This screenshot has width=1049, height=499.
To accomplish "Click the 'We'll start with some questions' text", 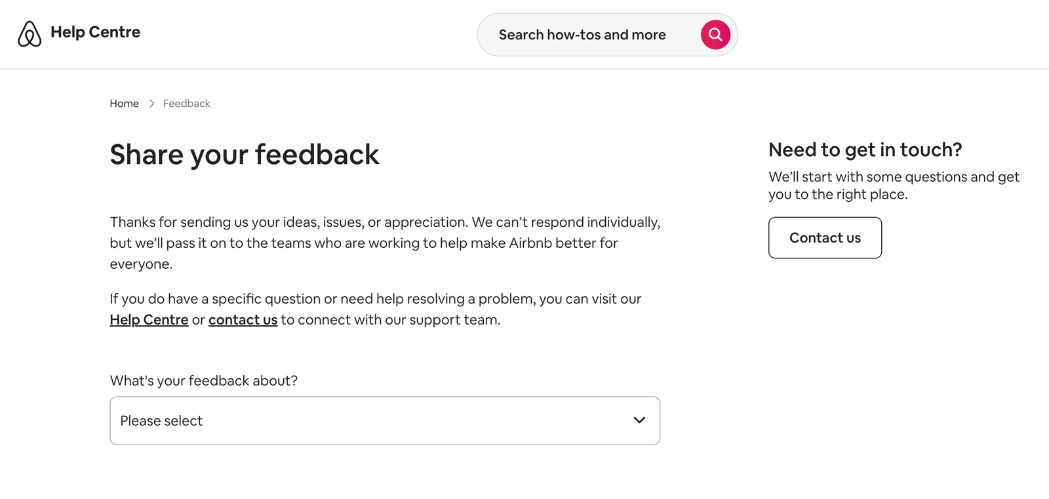I will 894,186.
